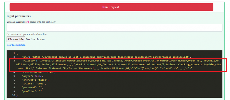Click the No file chosen label

[35, 39]
